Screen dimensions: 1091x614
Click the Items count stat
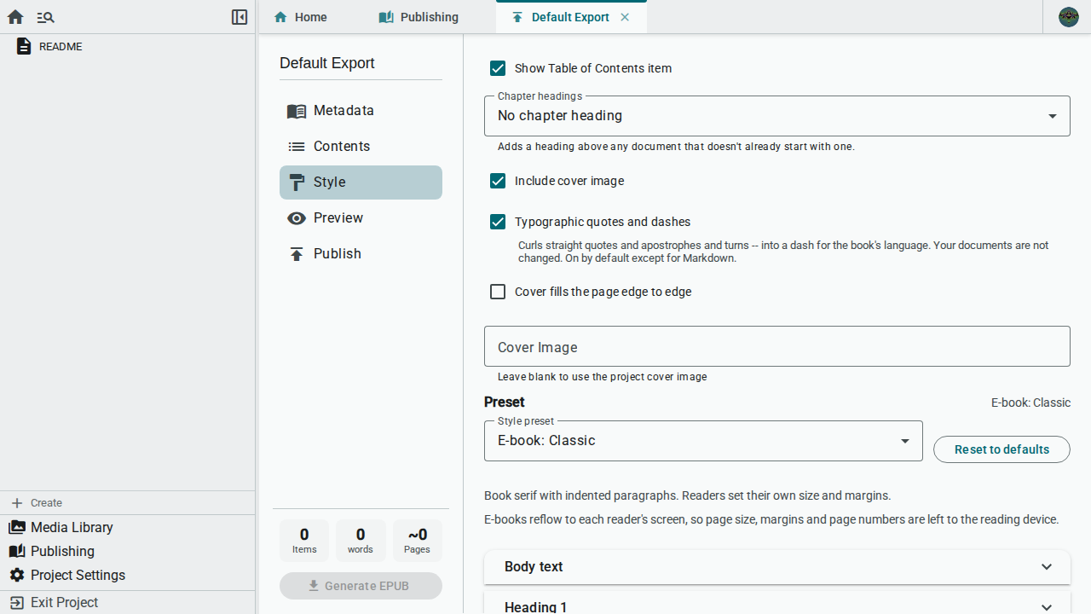pyautogui.click(x=304, y=541)
